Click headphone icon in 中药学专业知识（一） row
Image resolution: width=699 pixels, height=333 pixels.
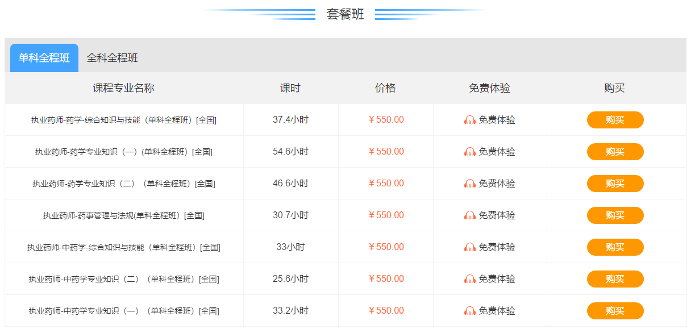pyautogui.click(x=470, y=311)
